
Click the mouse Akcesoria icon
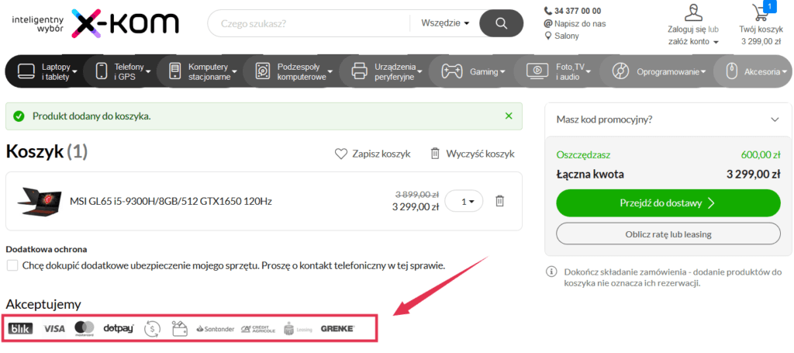tap(732, 71)
